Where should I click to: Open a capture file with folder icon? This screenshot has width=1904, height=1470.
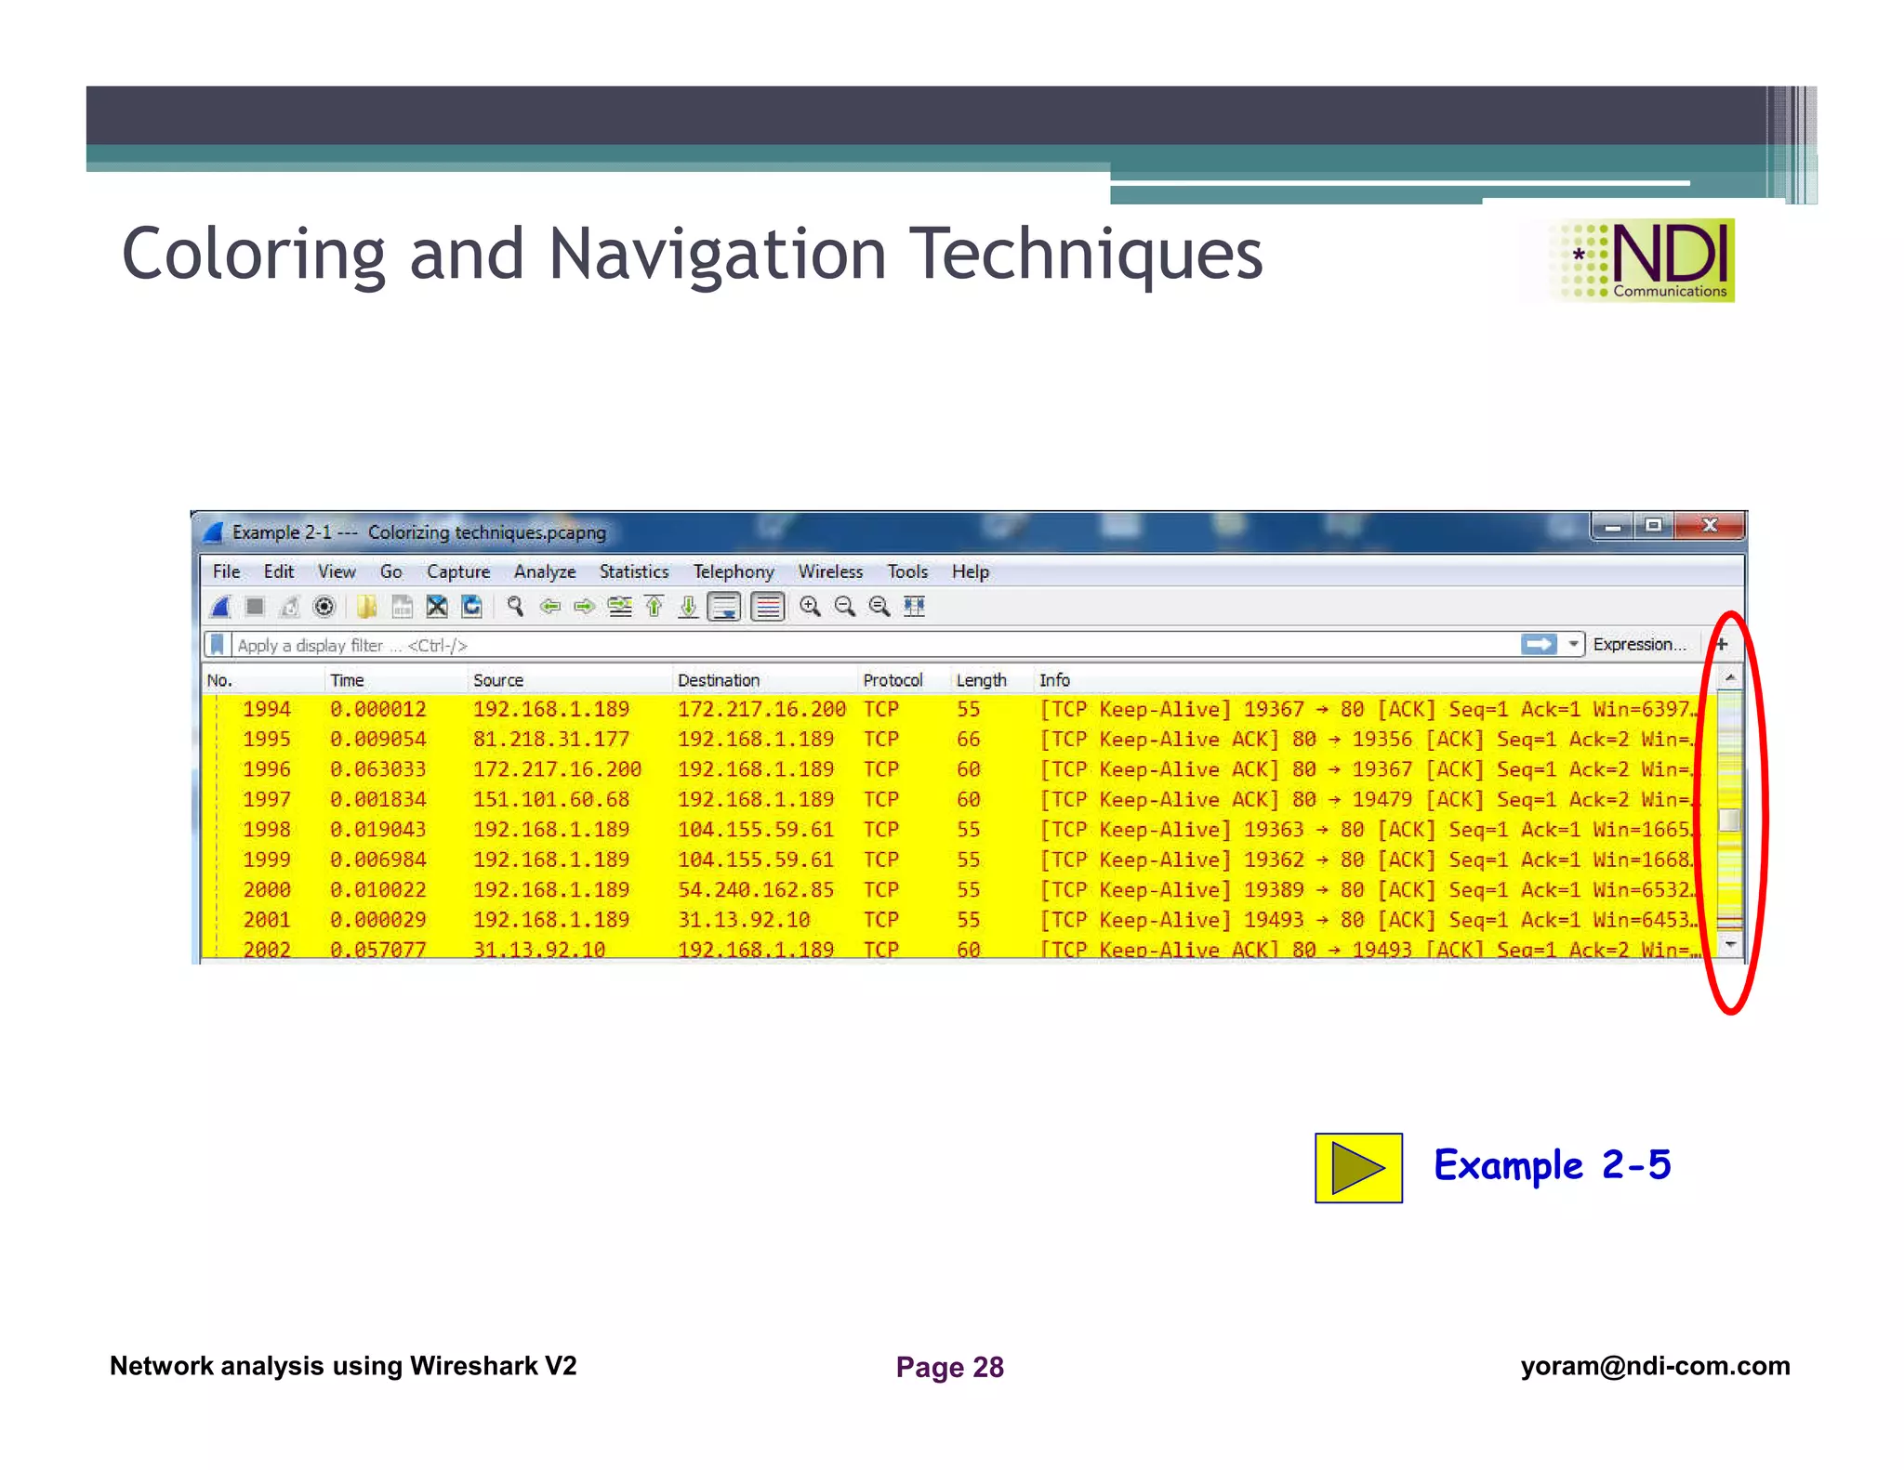point(366,607)
